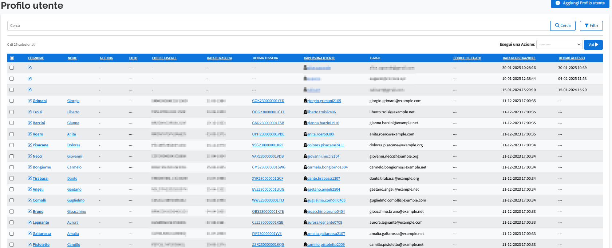Image resolution: width=612 pixels, height=248 pixels.
Task: Click the Cerca search input field
Action: (279, 26)
